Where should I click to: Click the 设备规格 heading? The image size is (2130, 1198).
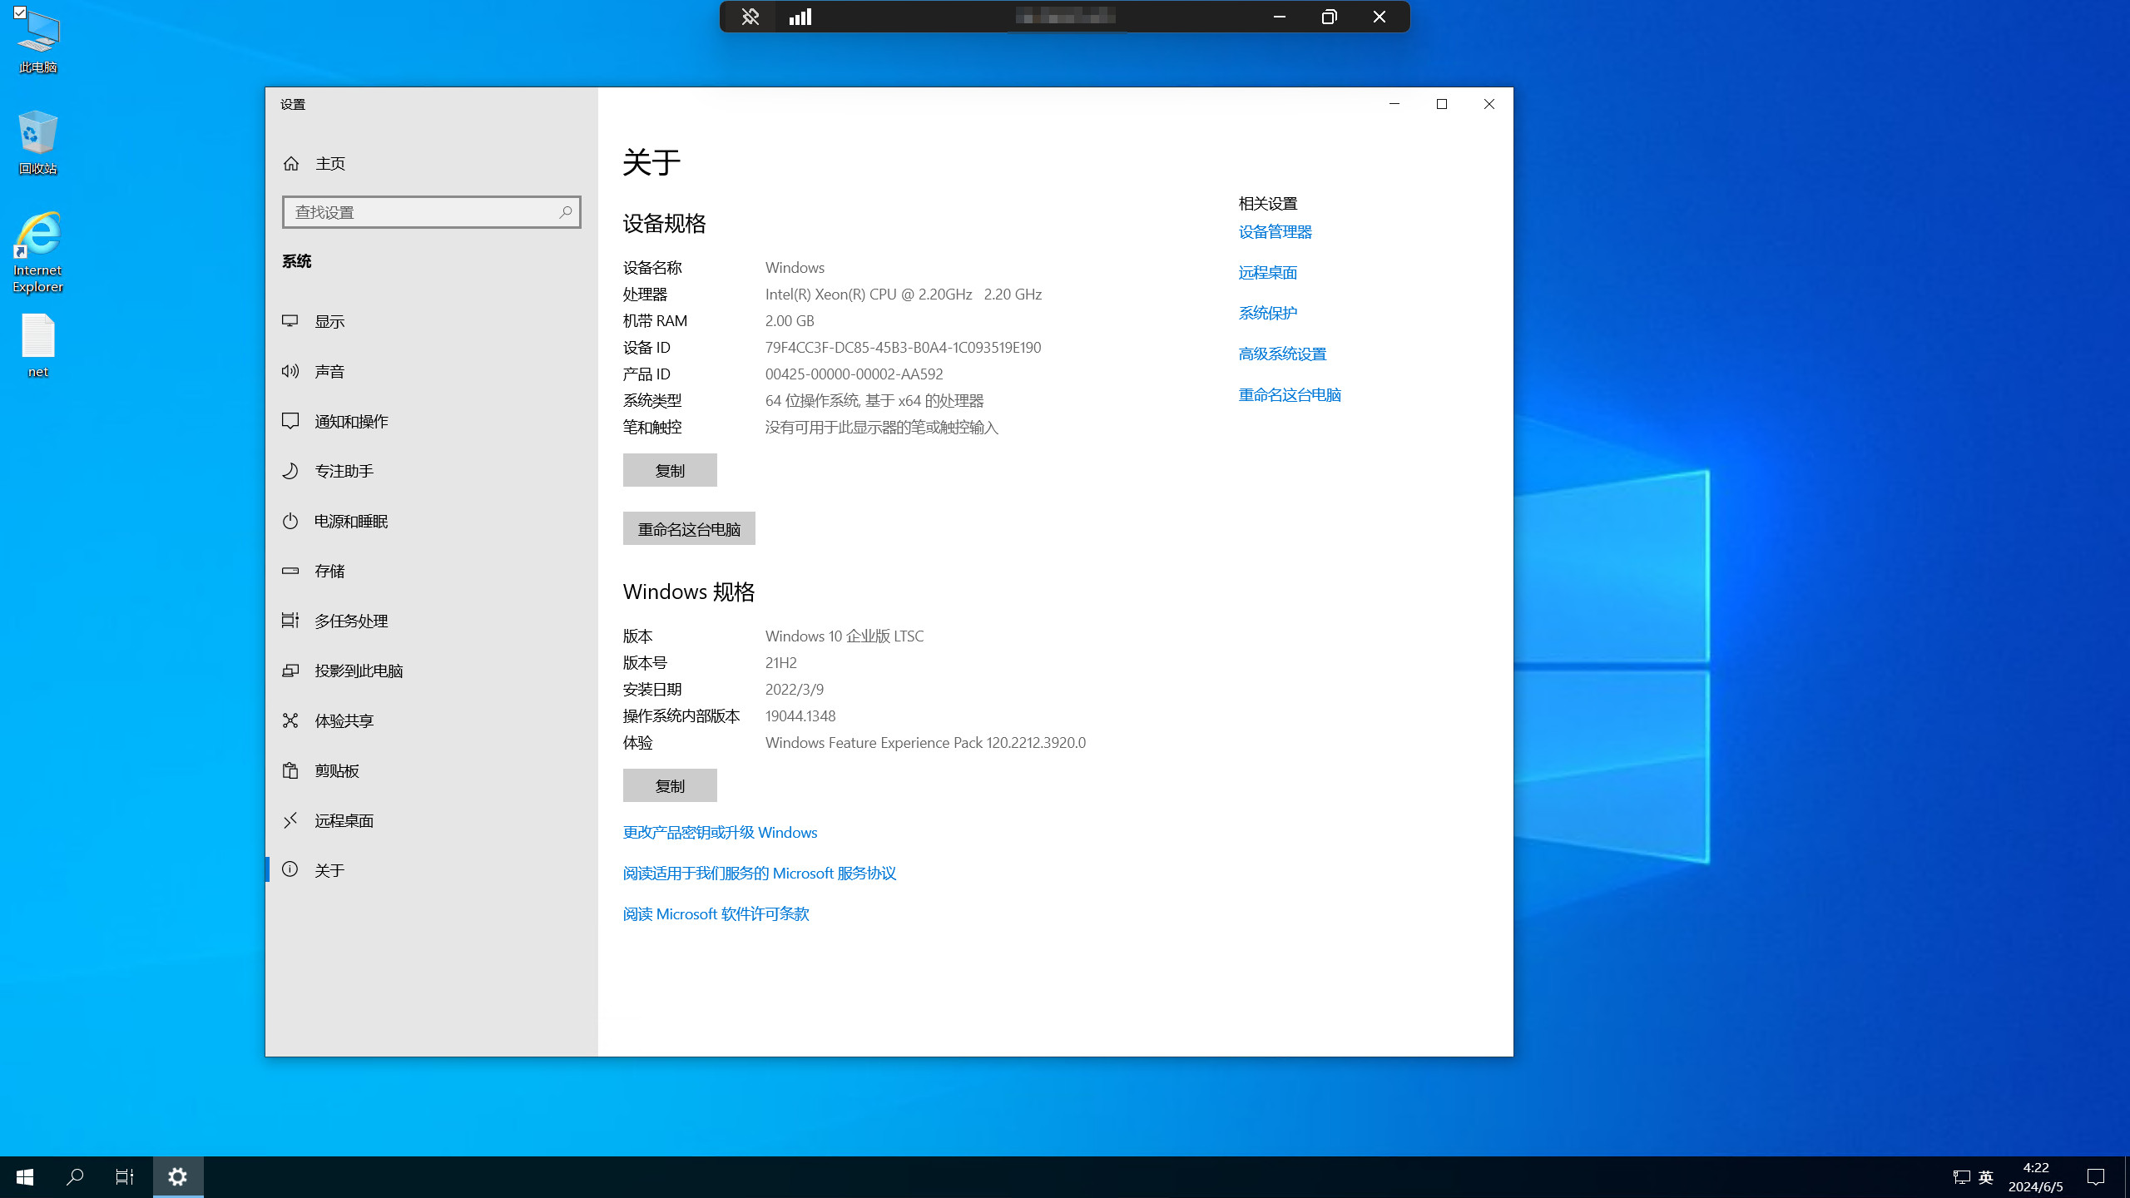(664, 224)
